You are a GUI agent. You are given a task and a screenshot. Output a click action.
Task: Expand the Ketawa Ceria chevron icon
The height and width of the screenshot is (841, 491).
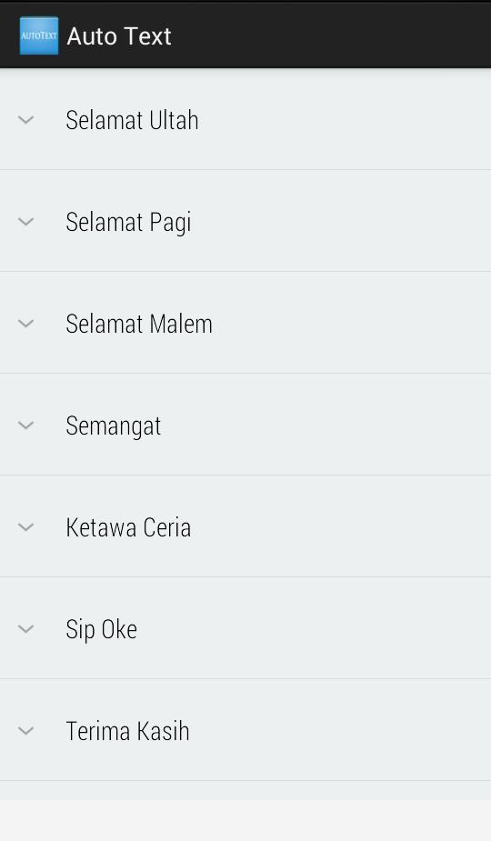tap(25, 527)
